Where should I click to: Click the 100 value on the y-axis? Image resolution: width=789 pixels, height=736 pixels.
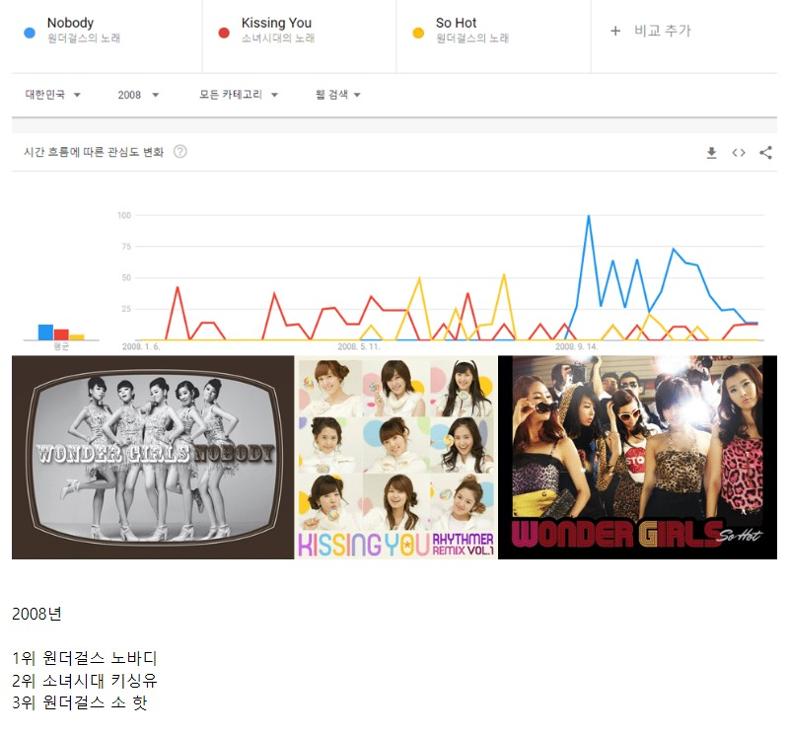coord(124,215)
